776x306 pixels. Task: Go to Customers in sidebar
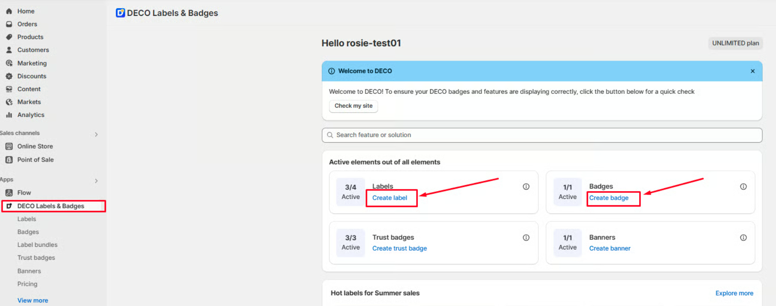pos(33,50)
